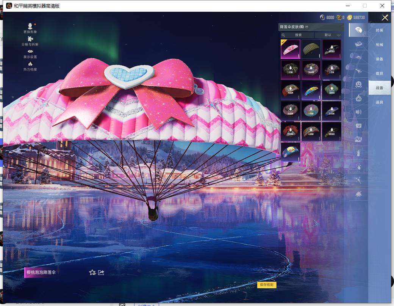The image size is (394, 306).
Task: Switch to the 枪械 tab
Action: pos(379,45)
